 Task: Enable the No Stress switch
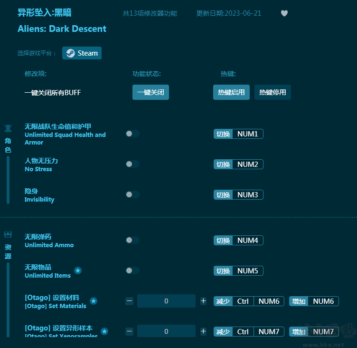132,164
